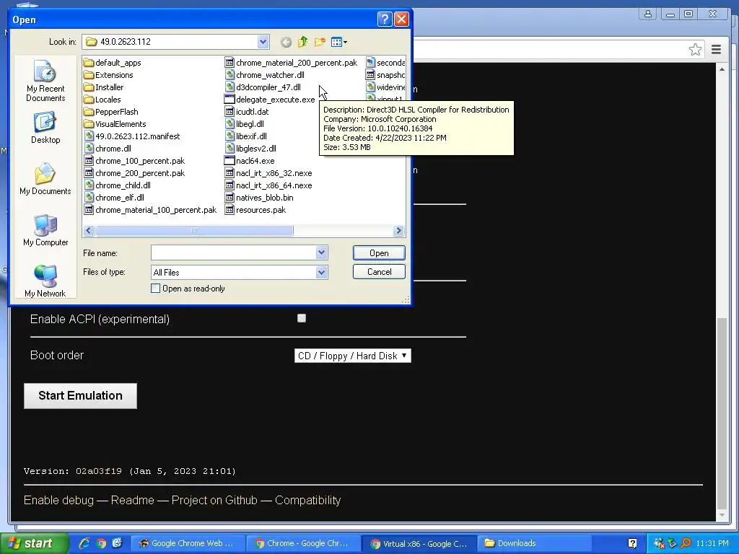Expand the Files of type dropdown

coord(321,272)
